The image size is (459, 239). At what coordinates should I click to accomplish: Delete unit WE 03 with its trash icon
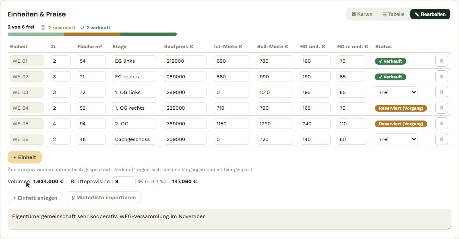(441, 92)
